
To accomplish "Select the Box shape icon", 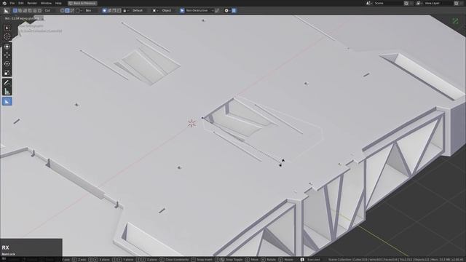I will click(x=67, y=11).
